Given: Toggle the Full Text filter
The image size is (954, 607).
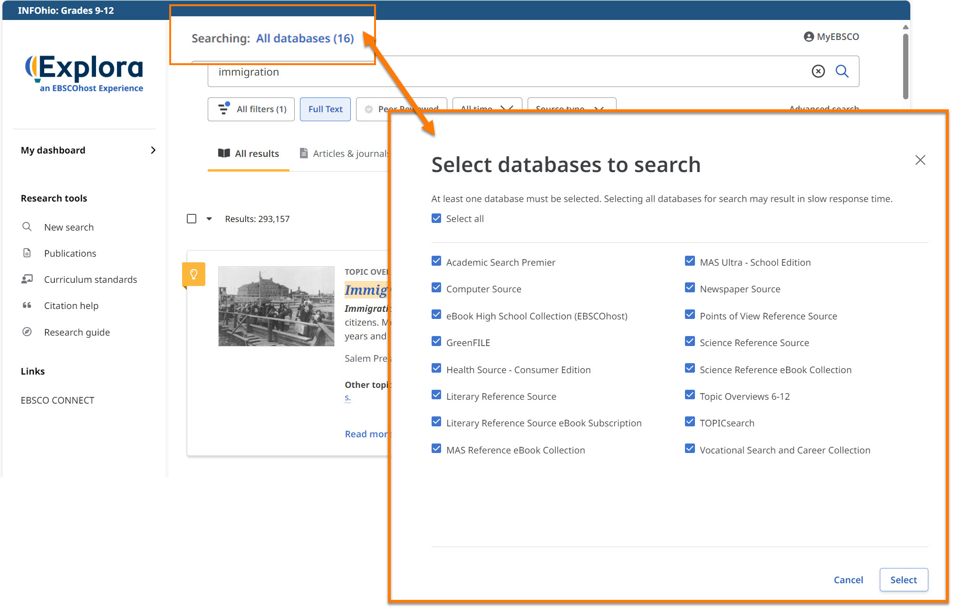Looking at the screenshot, I should click(325, 109).
